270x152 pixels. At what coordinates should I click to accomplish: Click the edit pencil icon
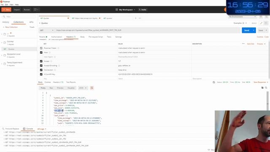[261, 23]
